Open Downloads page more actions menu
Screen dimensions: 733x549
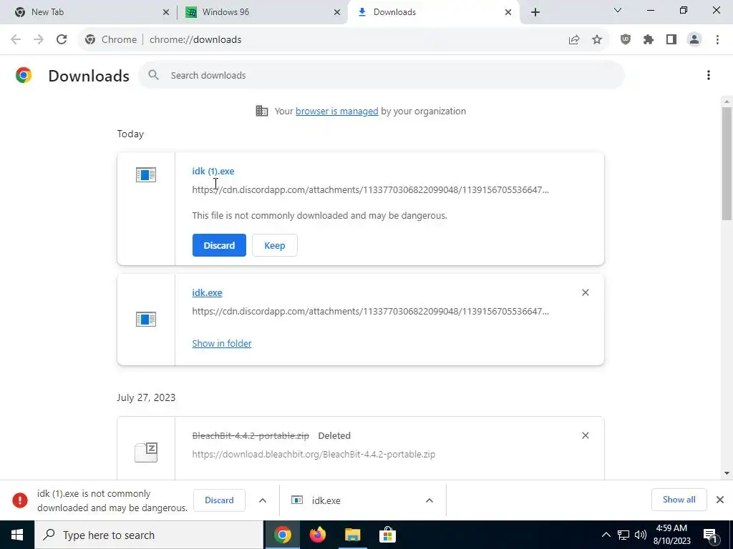coord(709,75)
